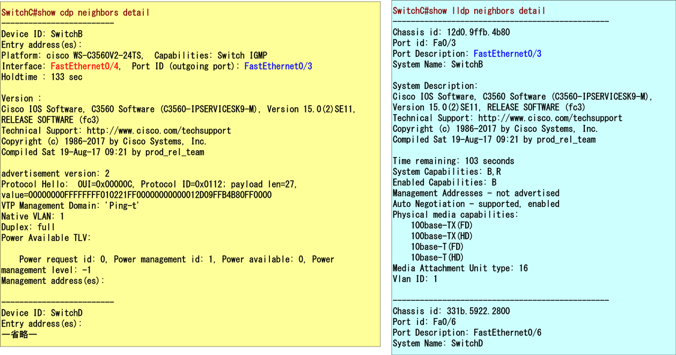Viewport: 676px width, 355px height.
Task: Click the 'Device ID: SwitchB' line
Action: (x=42, y=34)
